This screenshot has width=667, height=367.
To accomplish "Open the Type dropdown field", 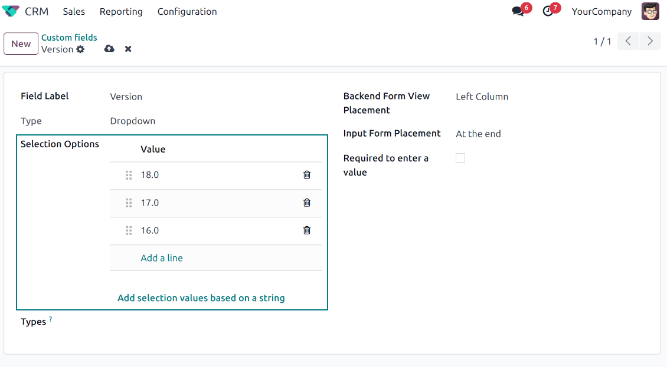I will [x=212, y=121].
